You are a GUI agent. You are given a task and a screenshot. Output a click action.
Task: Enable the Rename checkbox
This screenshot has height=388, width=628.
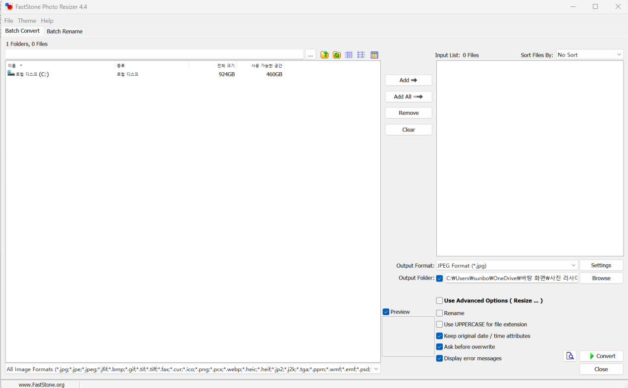439,313
